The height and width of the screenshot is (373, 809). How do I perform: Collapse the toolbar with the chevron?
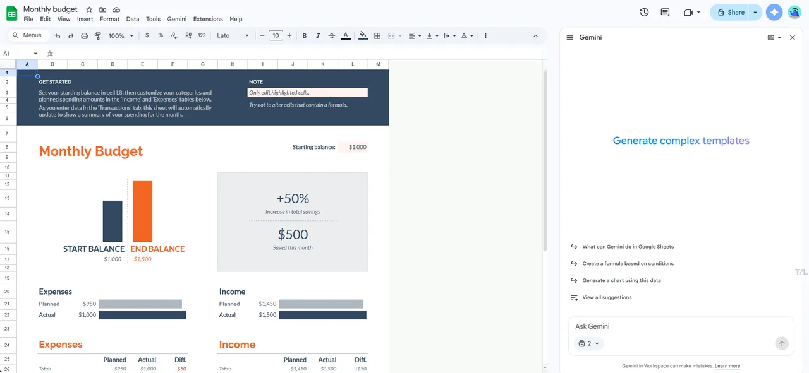click(x=535, y=36)
